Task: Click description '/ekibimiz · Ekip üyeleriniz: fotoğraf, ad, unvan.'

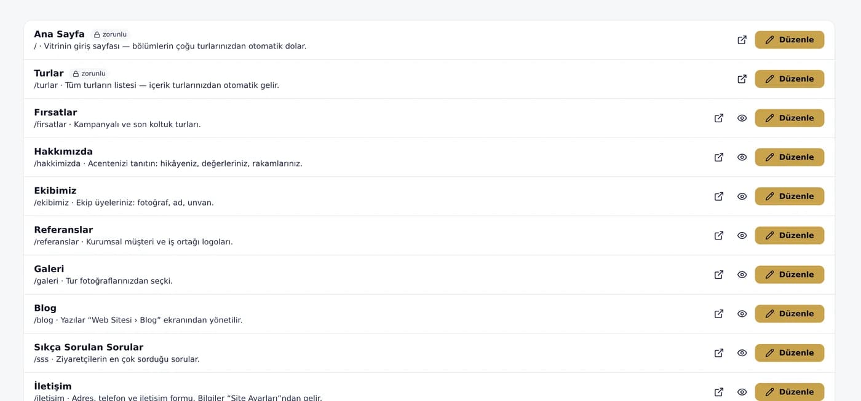Action: tap(124, 203)
